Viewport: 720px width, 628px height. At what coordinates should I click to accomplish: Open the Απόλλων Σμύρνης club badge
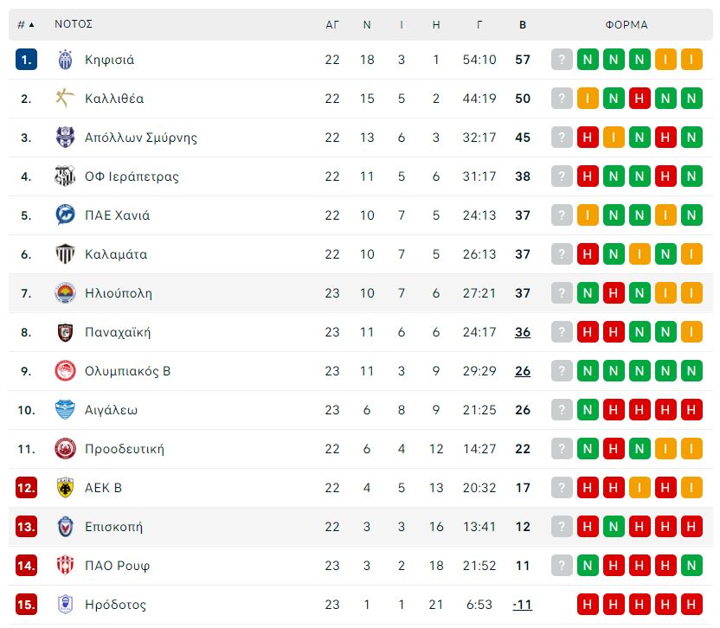[65, 138]
